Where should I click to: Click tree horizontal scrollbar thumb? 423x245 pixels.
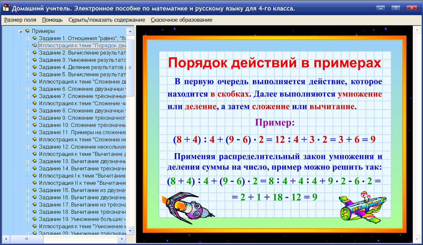(27, 239)
